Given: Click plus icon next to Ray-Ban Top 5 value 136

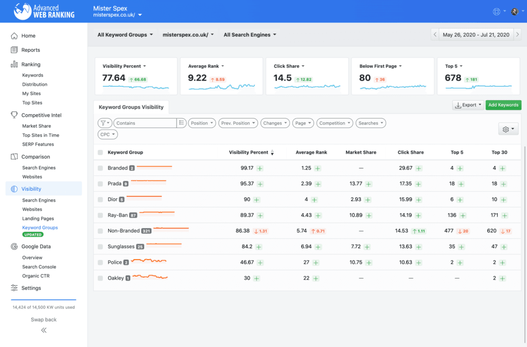Looking at the screenshot, I should pos(463,216).
